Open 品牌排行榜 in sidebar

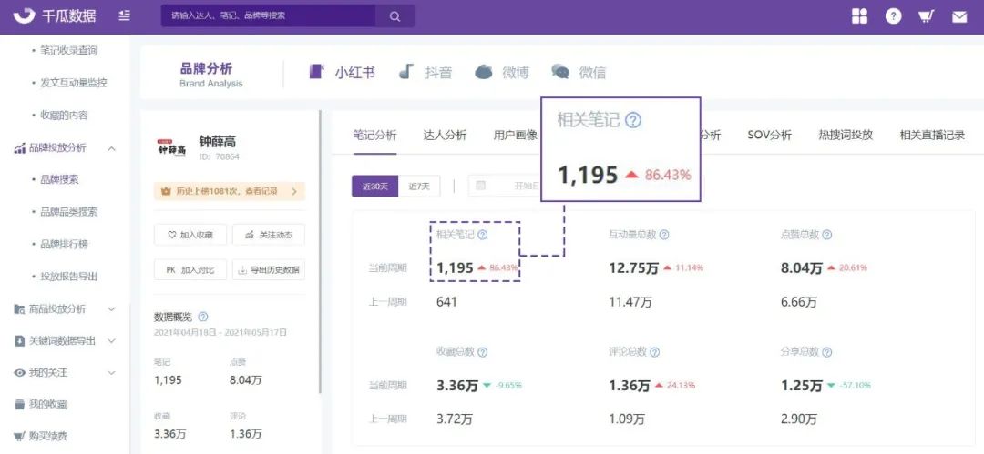(x=64, y=244)
